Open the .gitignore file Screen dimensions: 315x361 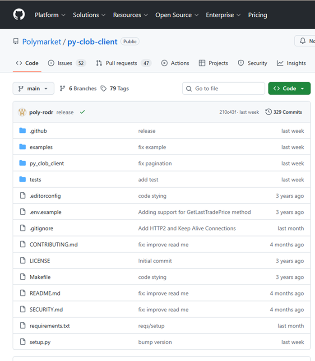click(x=42, y=228)
